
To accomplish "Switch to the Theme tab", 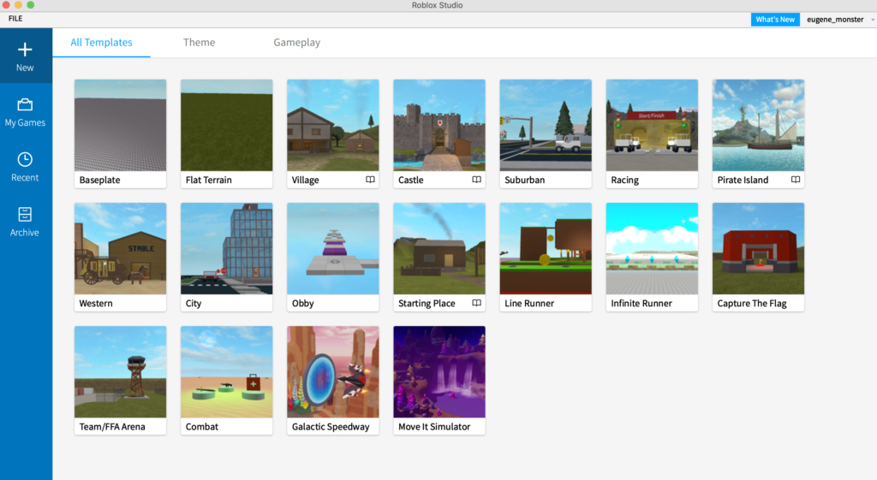I will [199, 43].
